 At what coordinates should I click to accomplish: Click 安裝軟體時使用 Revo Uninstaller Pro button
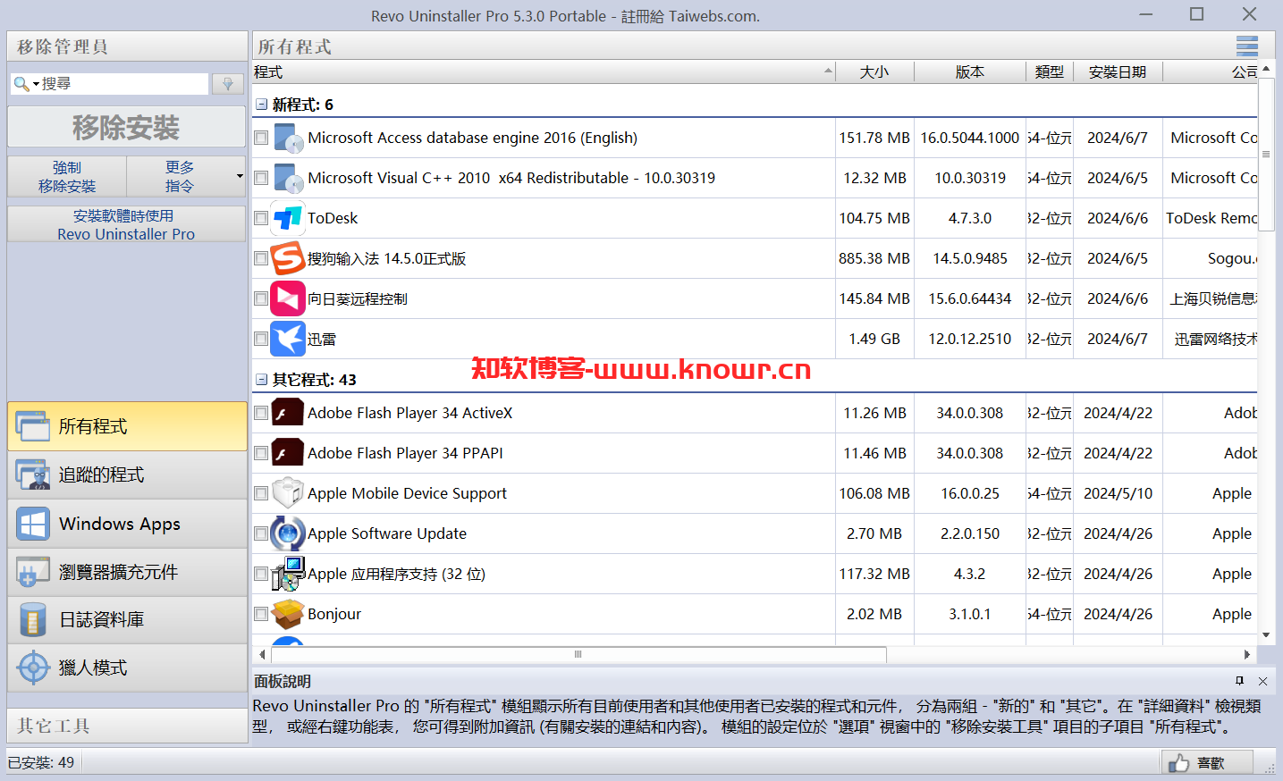pos(126,224)
